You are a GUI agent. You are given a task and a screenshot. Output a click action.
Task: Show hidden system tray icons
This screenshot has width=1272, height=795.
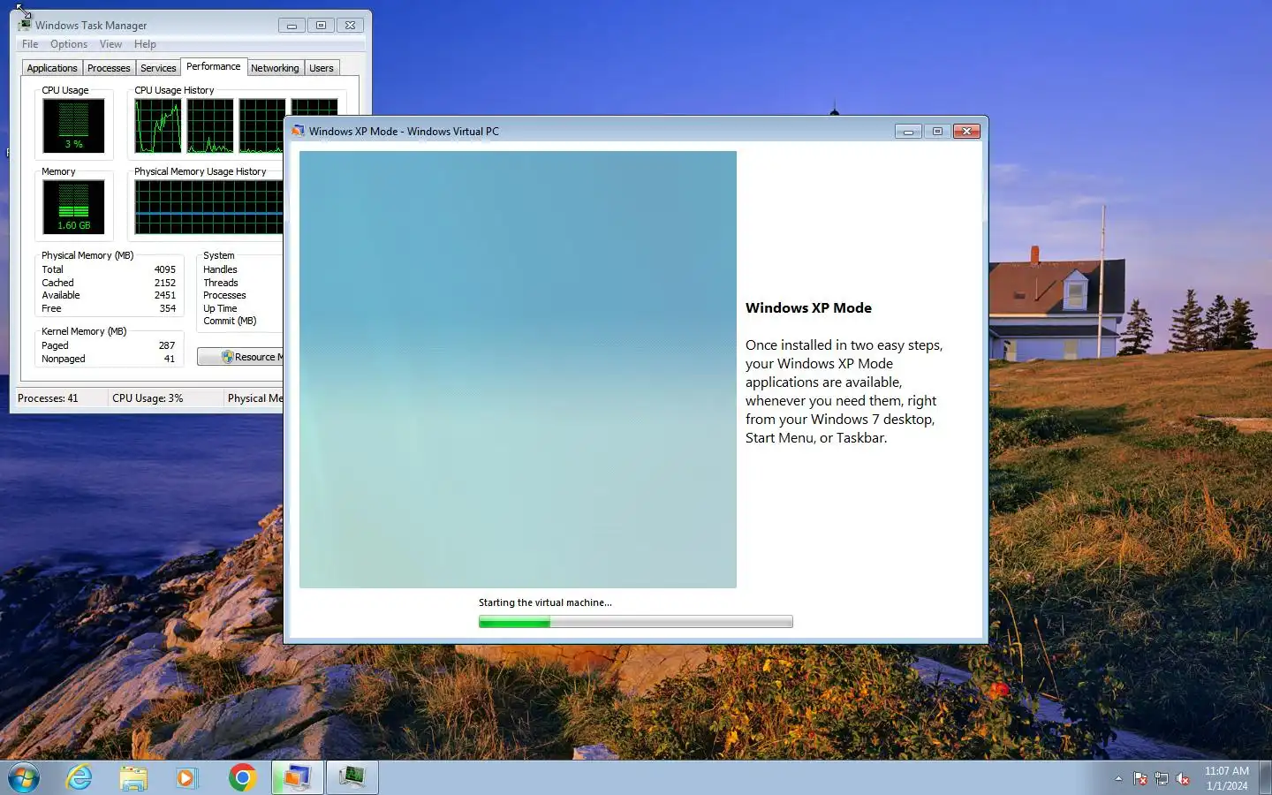(x=1118, y=778)
